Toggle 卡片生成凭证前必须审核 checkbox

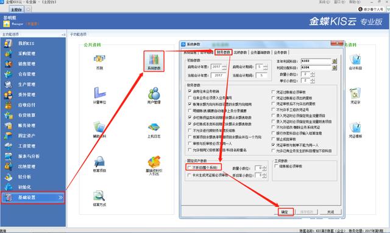tap(190, 175)
